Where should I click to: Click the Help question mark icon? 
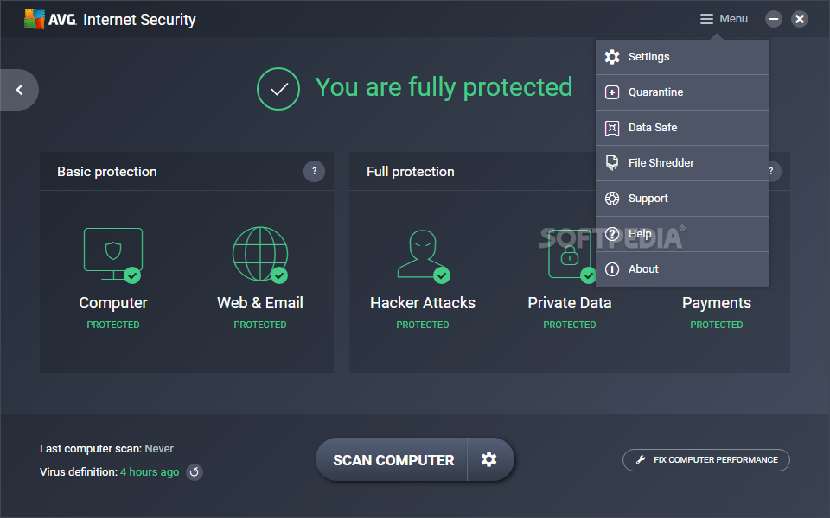(612, 234)
